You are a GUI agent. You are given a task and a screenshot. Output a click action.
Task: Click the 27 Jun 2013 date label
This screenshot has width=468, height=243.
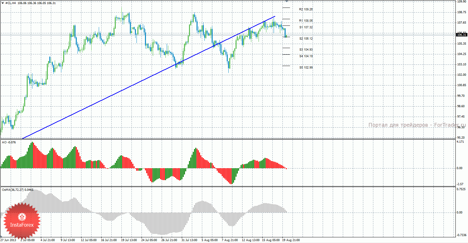click(x=8, y=240)
